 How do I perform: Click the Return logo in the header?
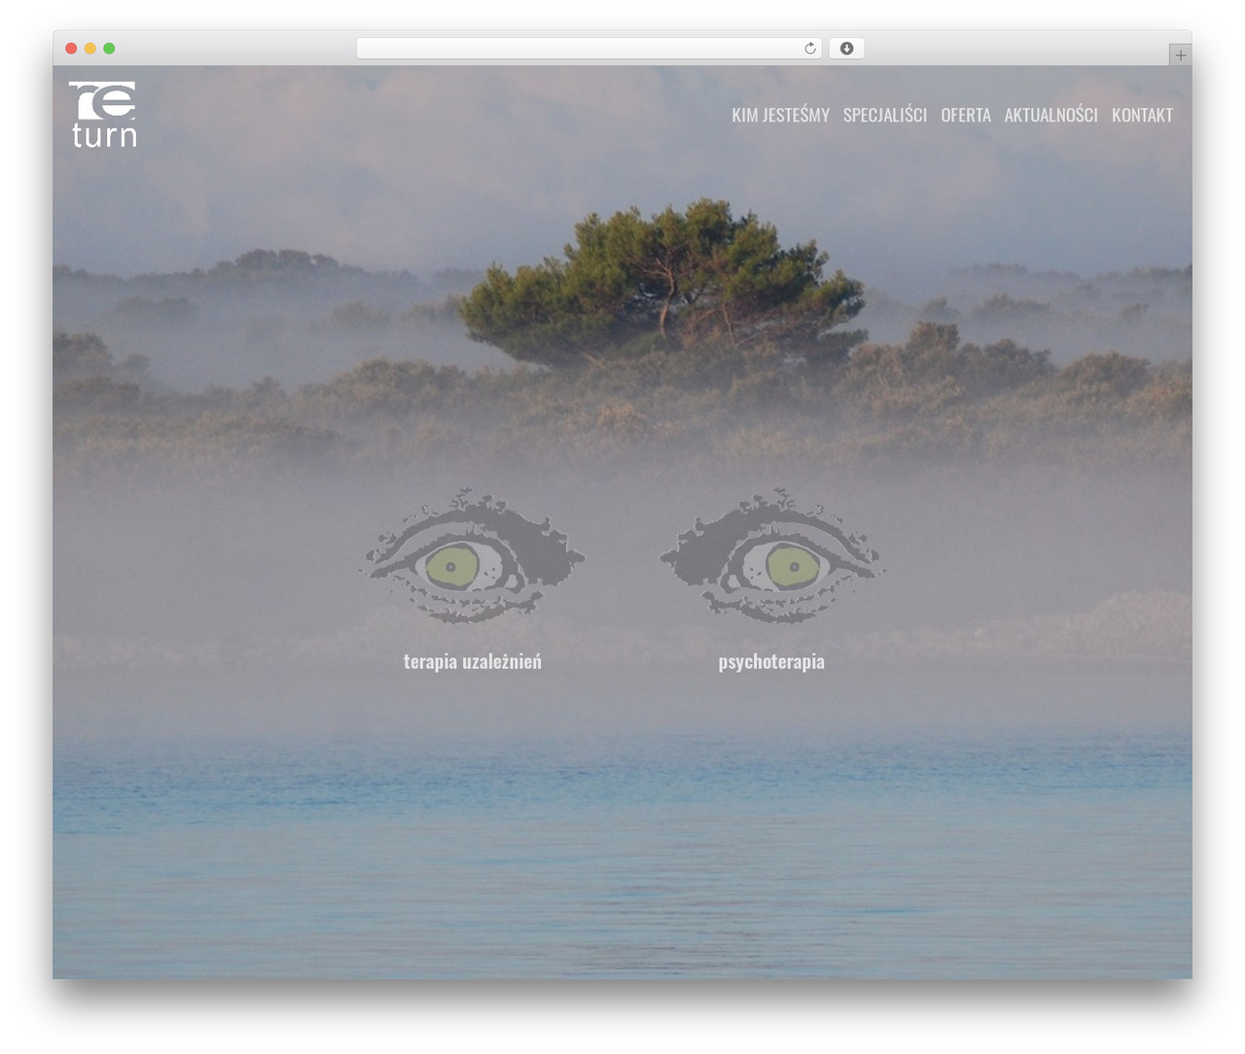[102, 115]
